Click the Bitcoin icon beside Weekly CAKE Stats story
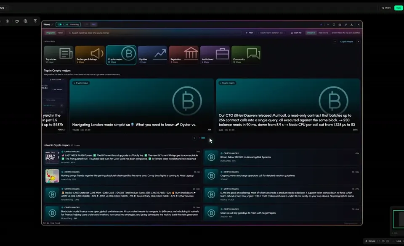 tap(52, 194)
